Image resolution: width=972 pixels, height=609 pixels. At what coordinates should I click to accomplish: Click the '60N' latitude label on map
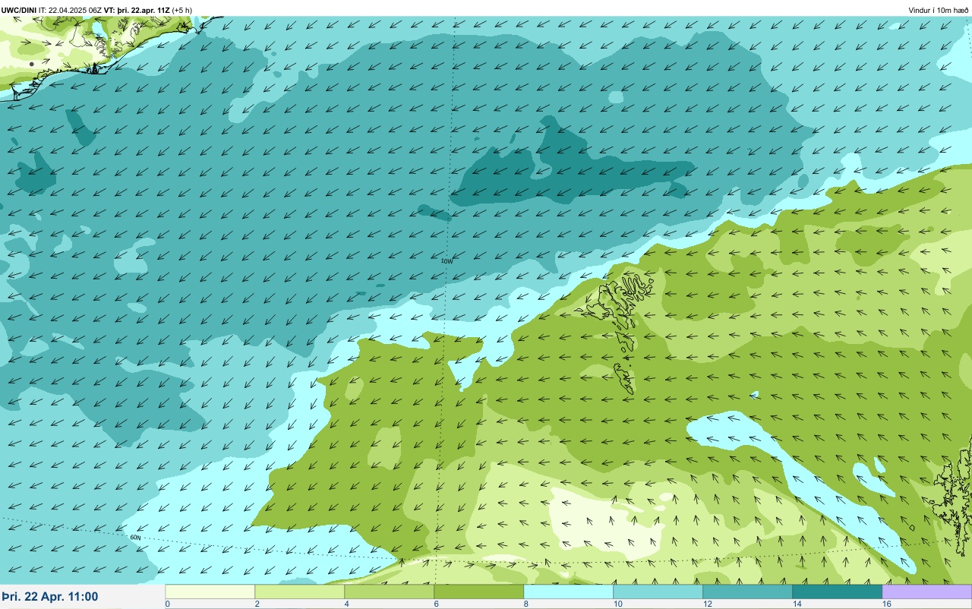(x=136, y=537)
